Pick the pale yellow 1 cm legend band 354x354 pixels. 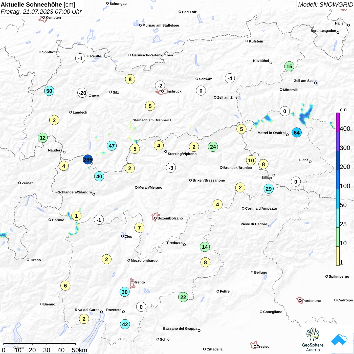pos(338,256)
